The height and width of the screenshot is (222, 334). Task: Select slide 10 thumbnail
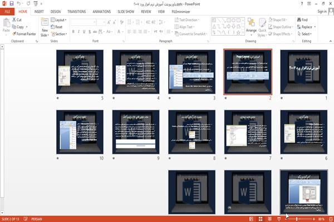point(80,132)
